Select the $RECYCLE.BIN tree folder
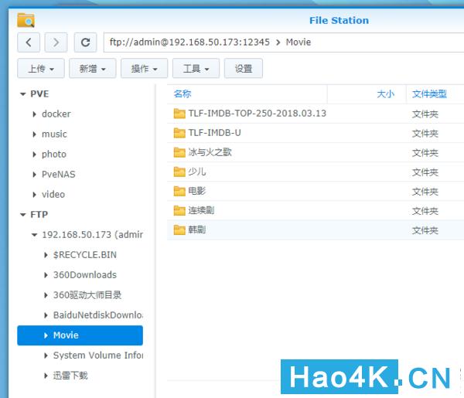Image resolution: width=464 pixels, height=398 pixels. point(85,254)
